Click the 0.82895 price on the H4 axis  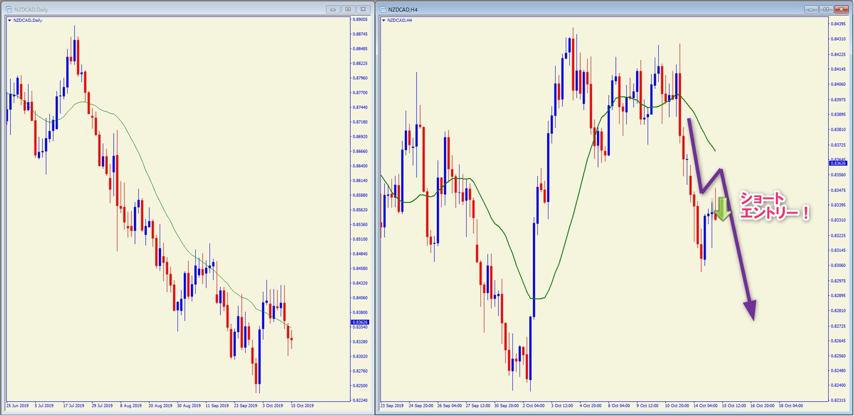[x=838, y=296]
